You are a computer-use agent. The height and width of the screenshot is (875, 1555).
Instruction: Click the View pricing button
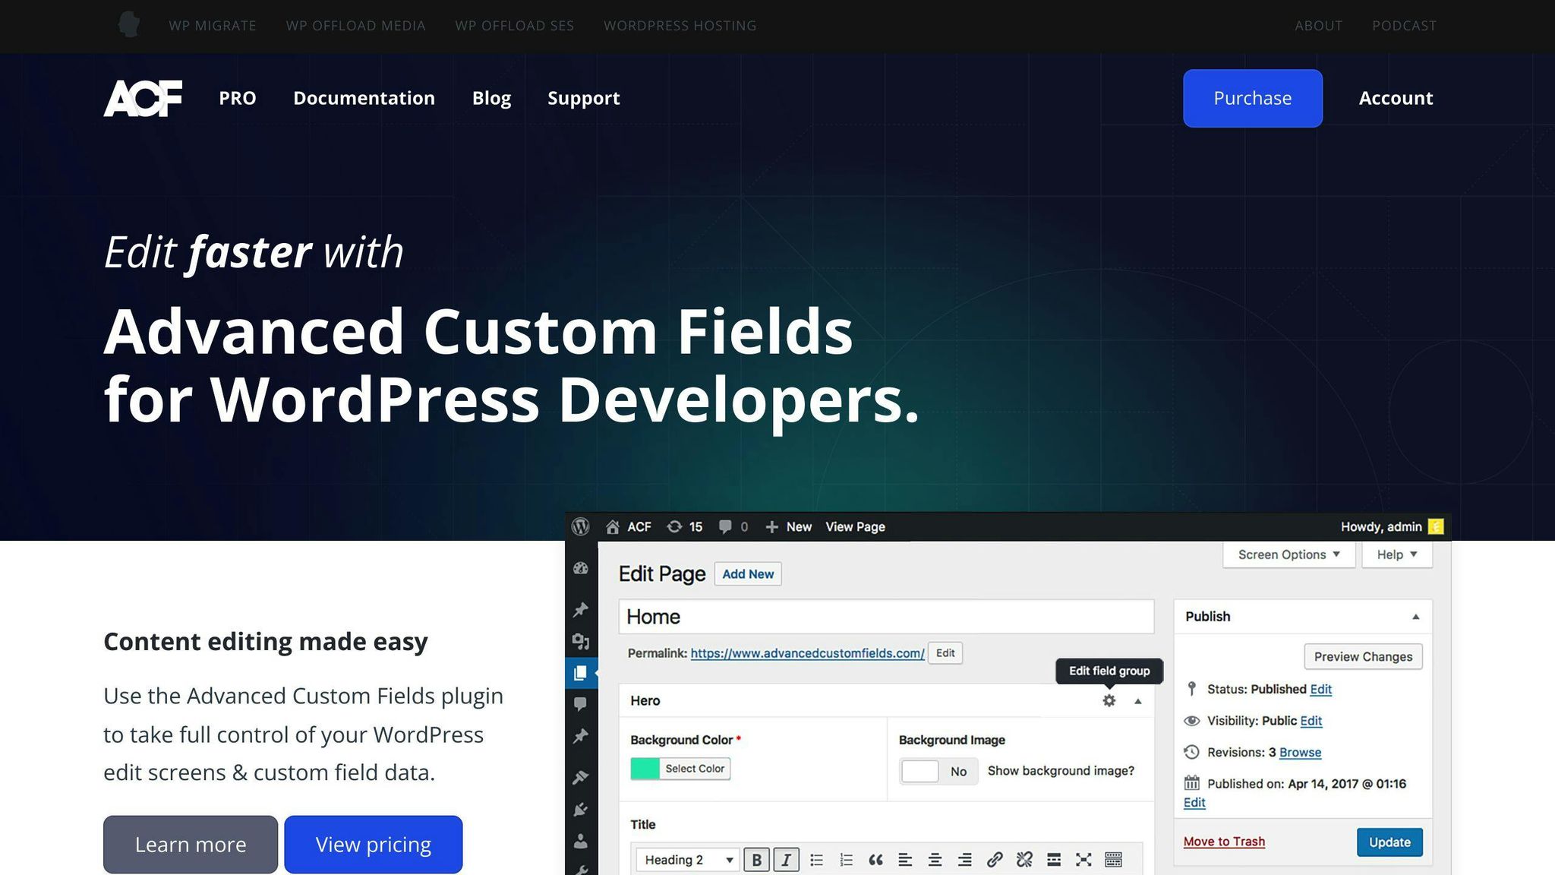(x=374, y=845)
